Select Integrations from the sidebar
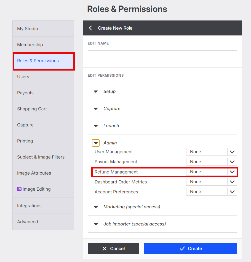251x262 pixels. (43, 206)
